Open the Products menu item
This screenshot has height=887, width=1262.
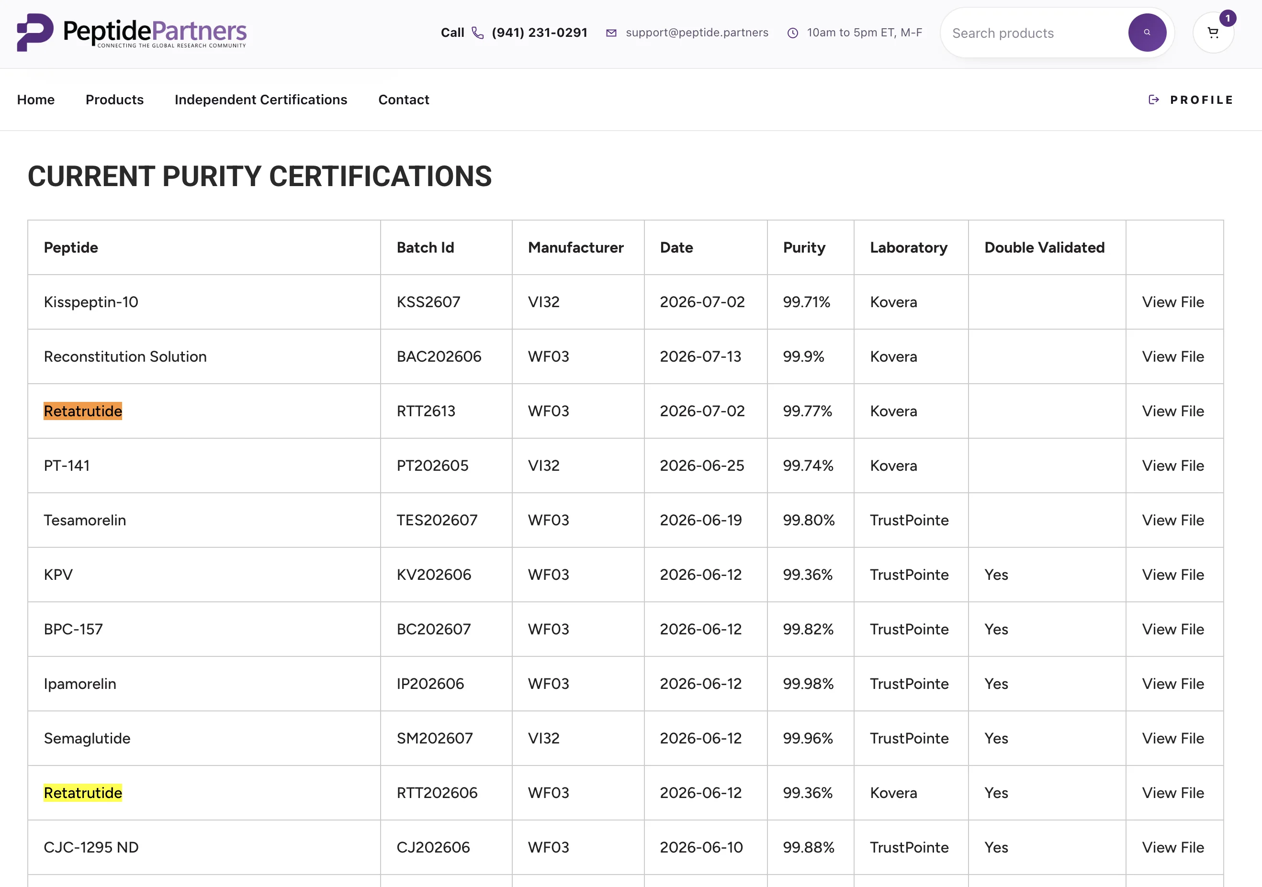pyautogui.click(x=114, y=100)
